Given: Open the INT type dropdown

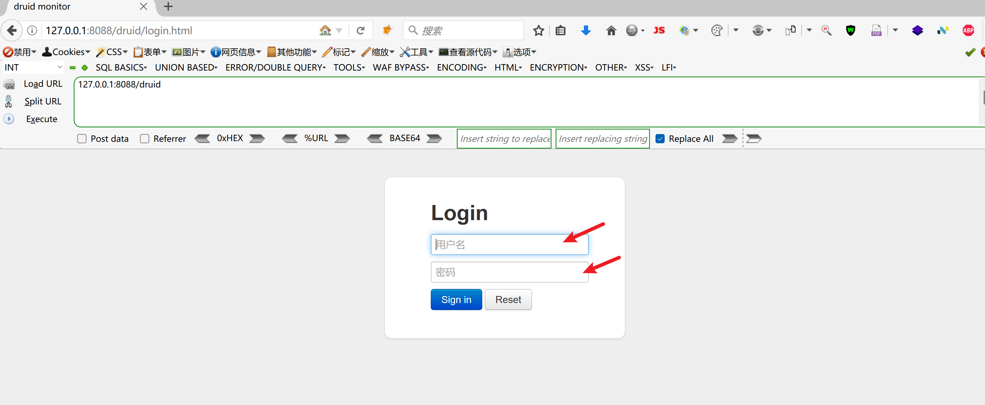Looking at the screenshot, I should [x=33, y=67].
